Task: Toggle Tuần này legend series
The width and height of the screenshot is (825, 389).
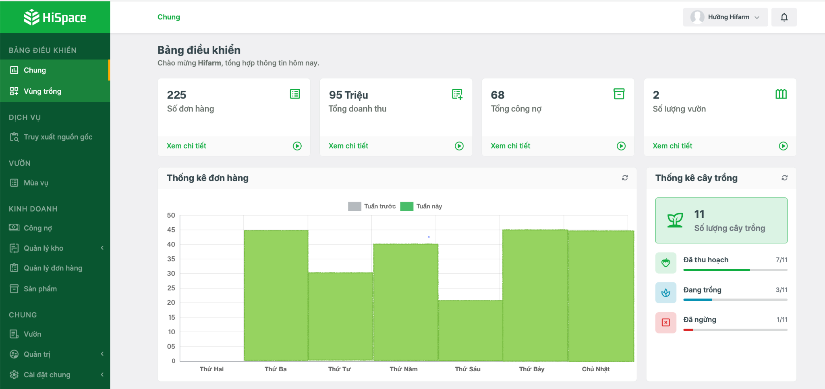Action: coord(421,206)
